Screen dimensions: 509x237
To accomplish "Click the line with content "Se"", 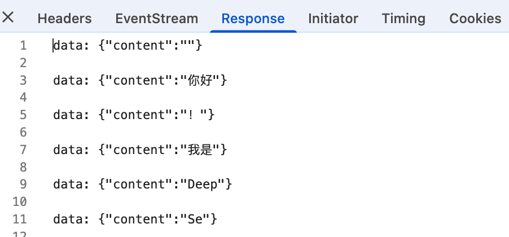I will [x=135, y=218].
